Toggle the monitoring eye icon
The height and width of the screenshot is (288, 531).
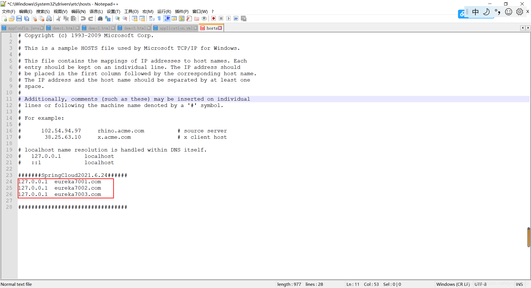tap(204, 19)
